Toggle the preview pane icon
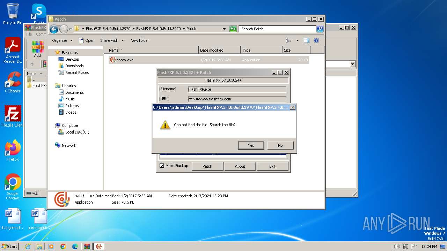Screen dimensions: 447x251 click(x=307, y=40)
